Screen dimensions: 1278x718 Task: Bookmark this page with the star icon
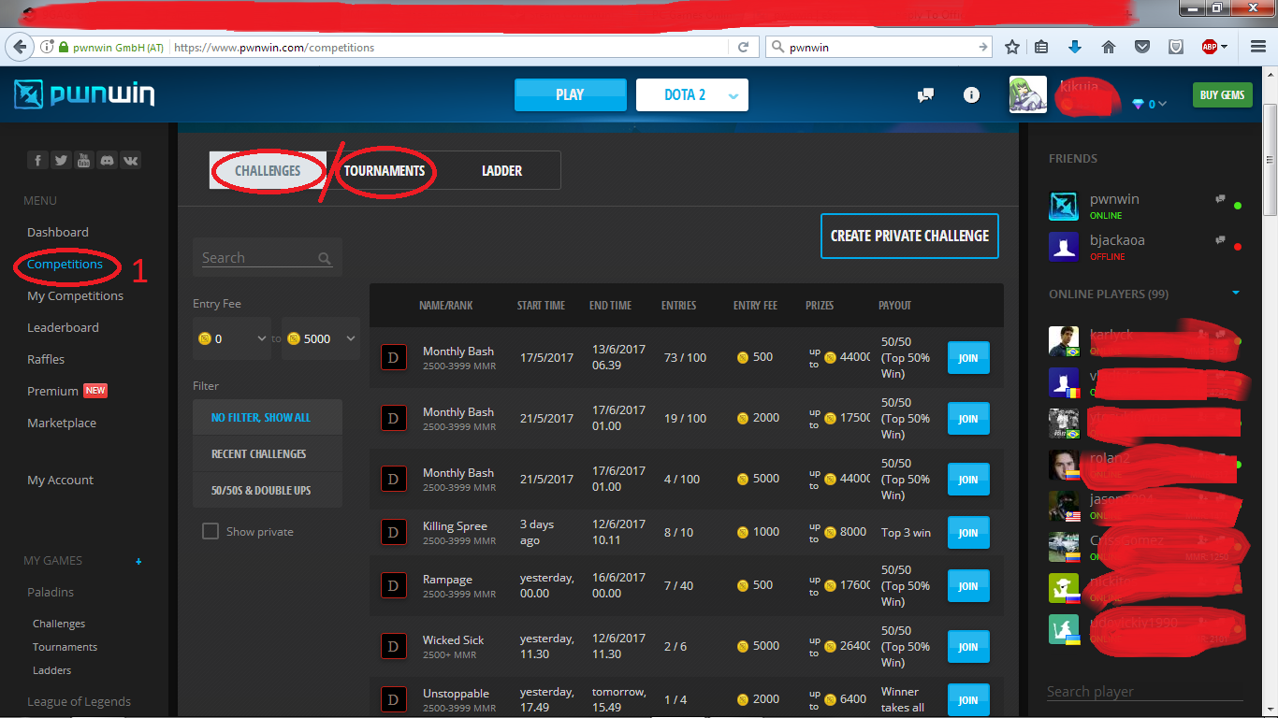pyautogui.click(x=1012, y=47)
